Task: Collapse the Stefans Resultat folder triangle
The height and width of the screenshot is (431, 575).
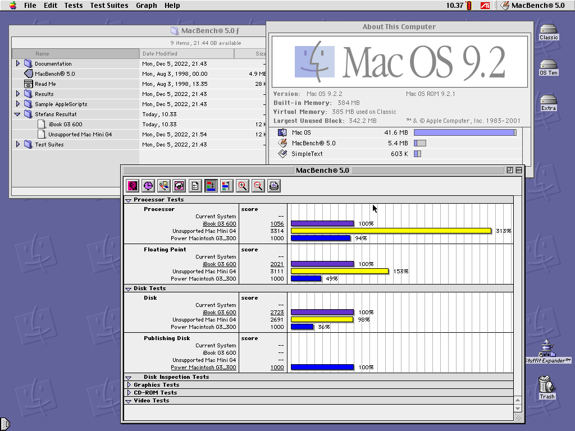Action: [17, 114]
